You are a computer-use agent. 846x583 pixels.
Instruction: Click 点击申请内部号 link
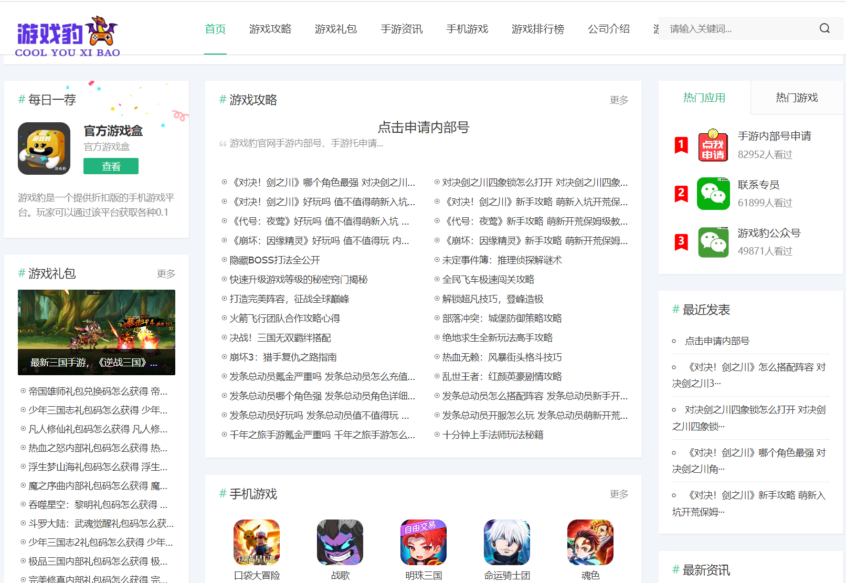click(x=424, y=128)
